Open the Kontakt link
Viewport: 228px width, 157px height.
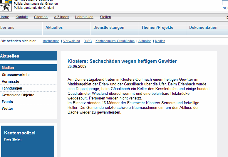coord(21,17)
